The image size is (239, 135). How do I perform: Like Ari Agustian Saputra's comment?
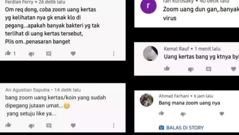8,125
